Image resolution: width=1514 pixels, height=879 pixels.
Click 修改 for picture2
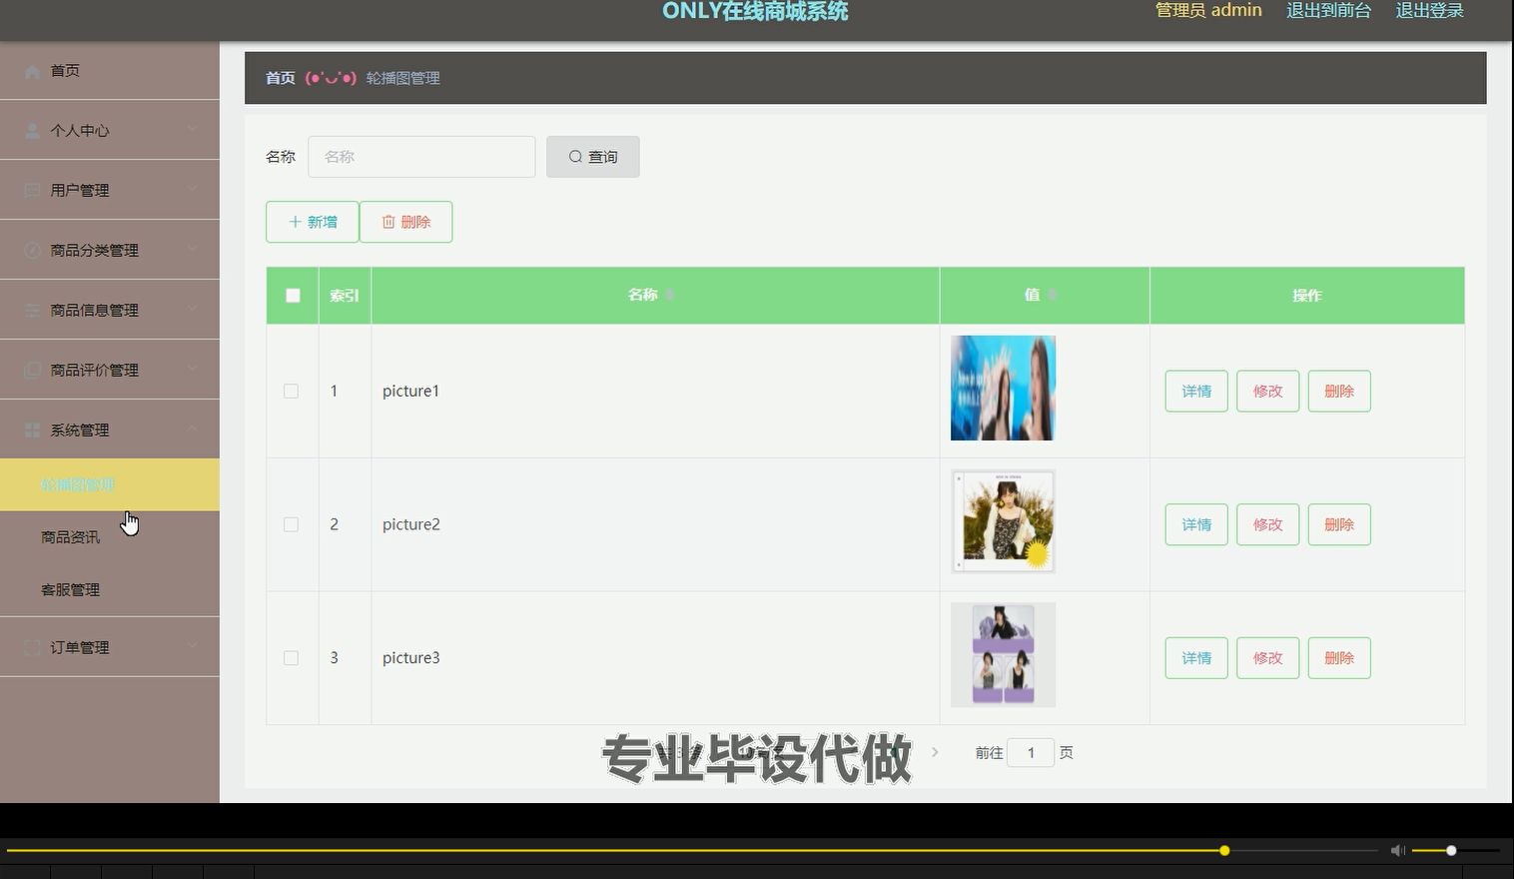[1267, 524]
